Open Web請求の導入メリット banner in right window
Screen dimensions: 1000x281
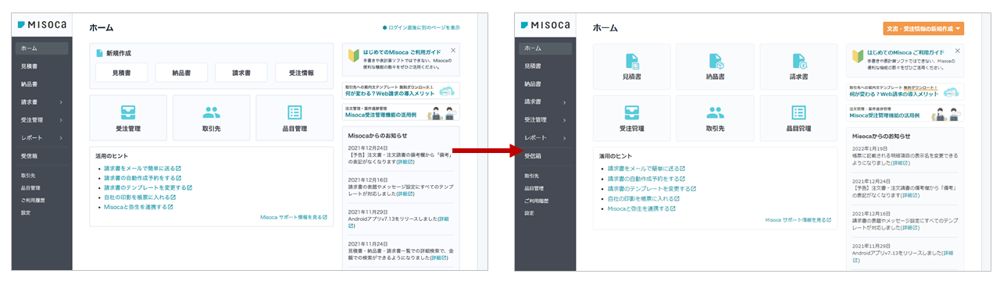point(905,91)
